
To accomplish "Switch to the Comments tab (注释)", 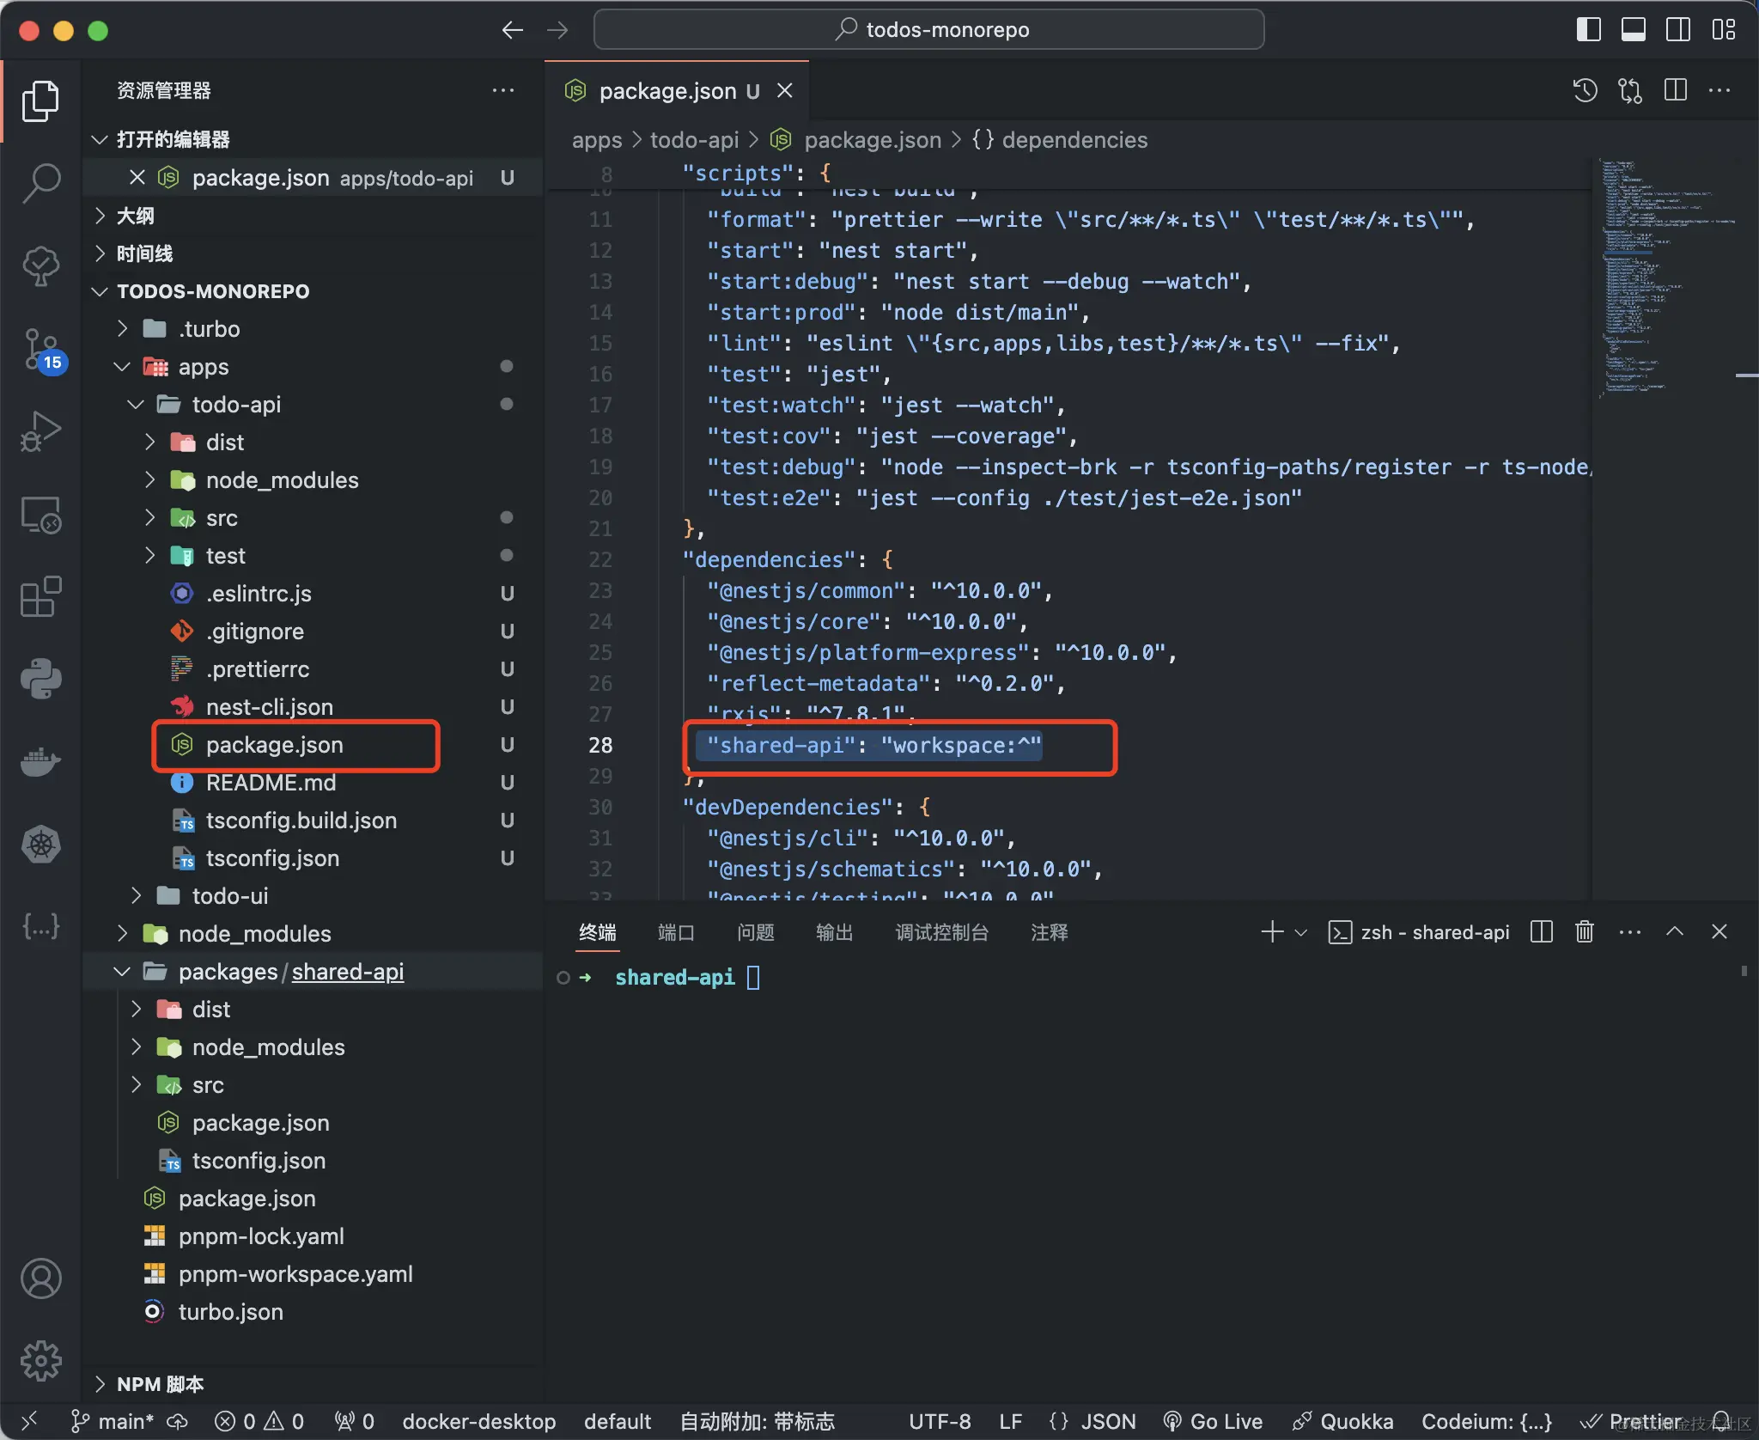I will pos(1050,932).
